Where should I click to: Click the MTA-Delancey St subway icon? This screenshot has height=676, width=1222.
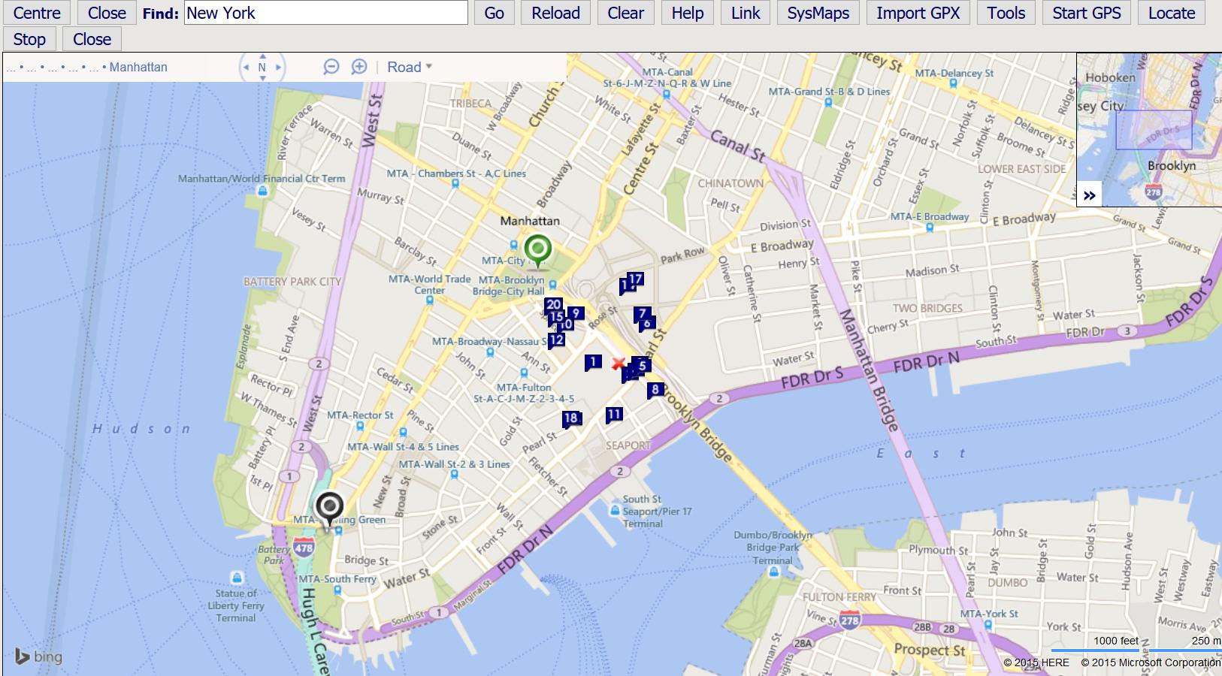click(x=953, y=84)
